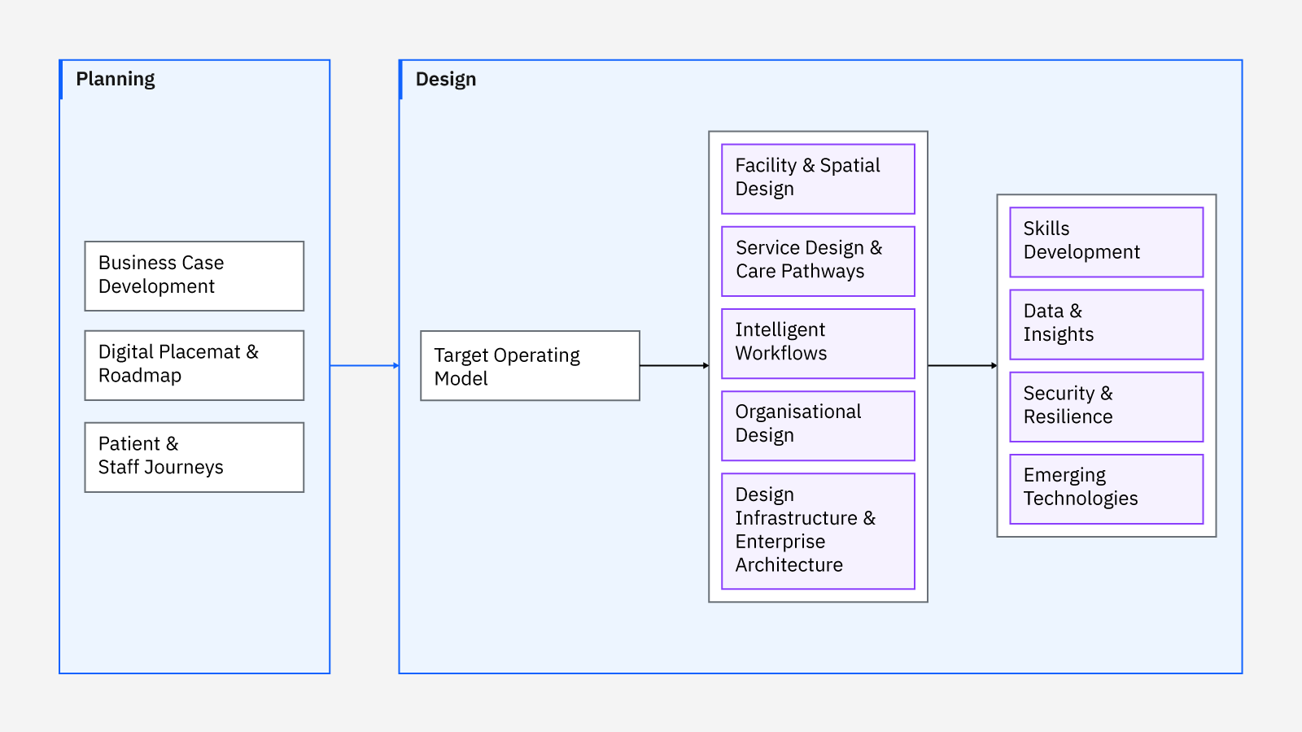Screen dimensions: 1302x732
Task: Open the Digital Placemat & Roadmap box
Action: (194, 365)
